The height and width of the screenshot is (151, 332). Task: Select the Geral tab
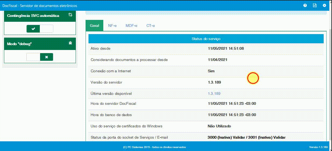tap(94, 26)
